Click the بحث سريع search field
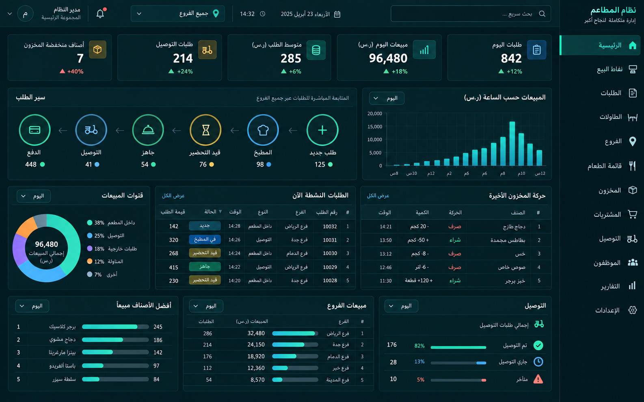 pos(471,14)
